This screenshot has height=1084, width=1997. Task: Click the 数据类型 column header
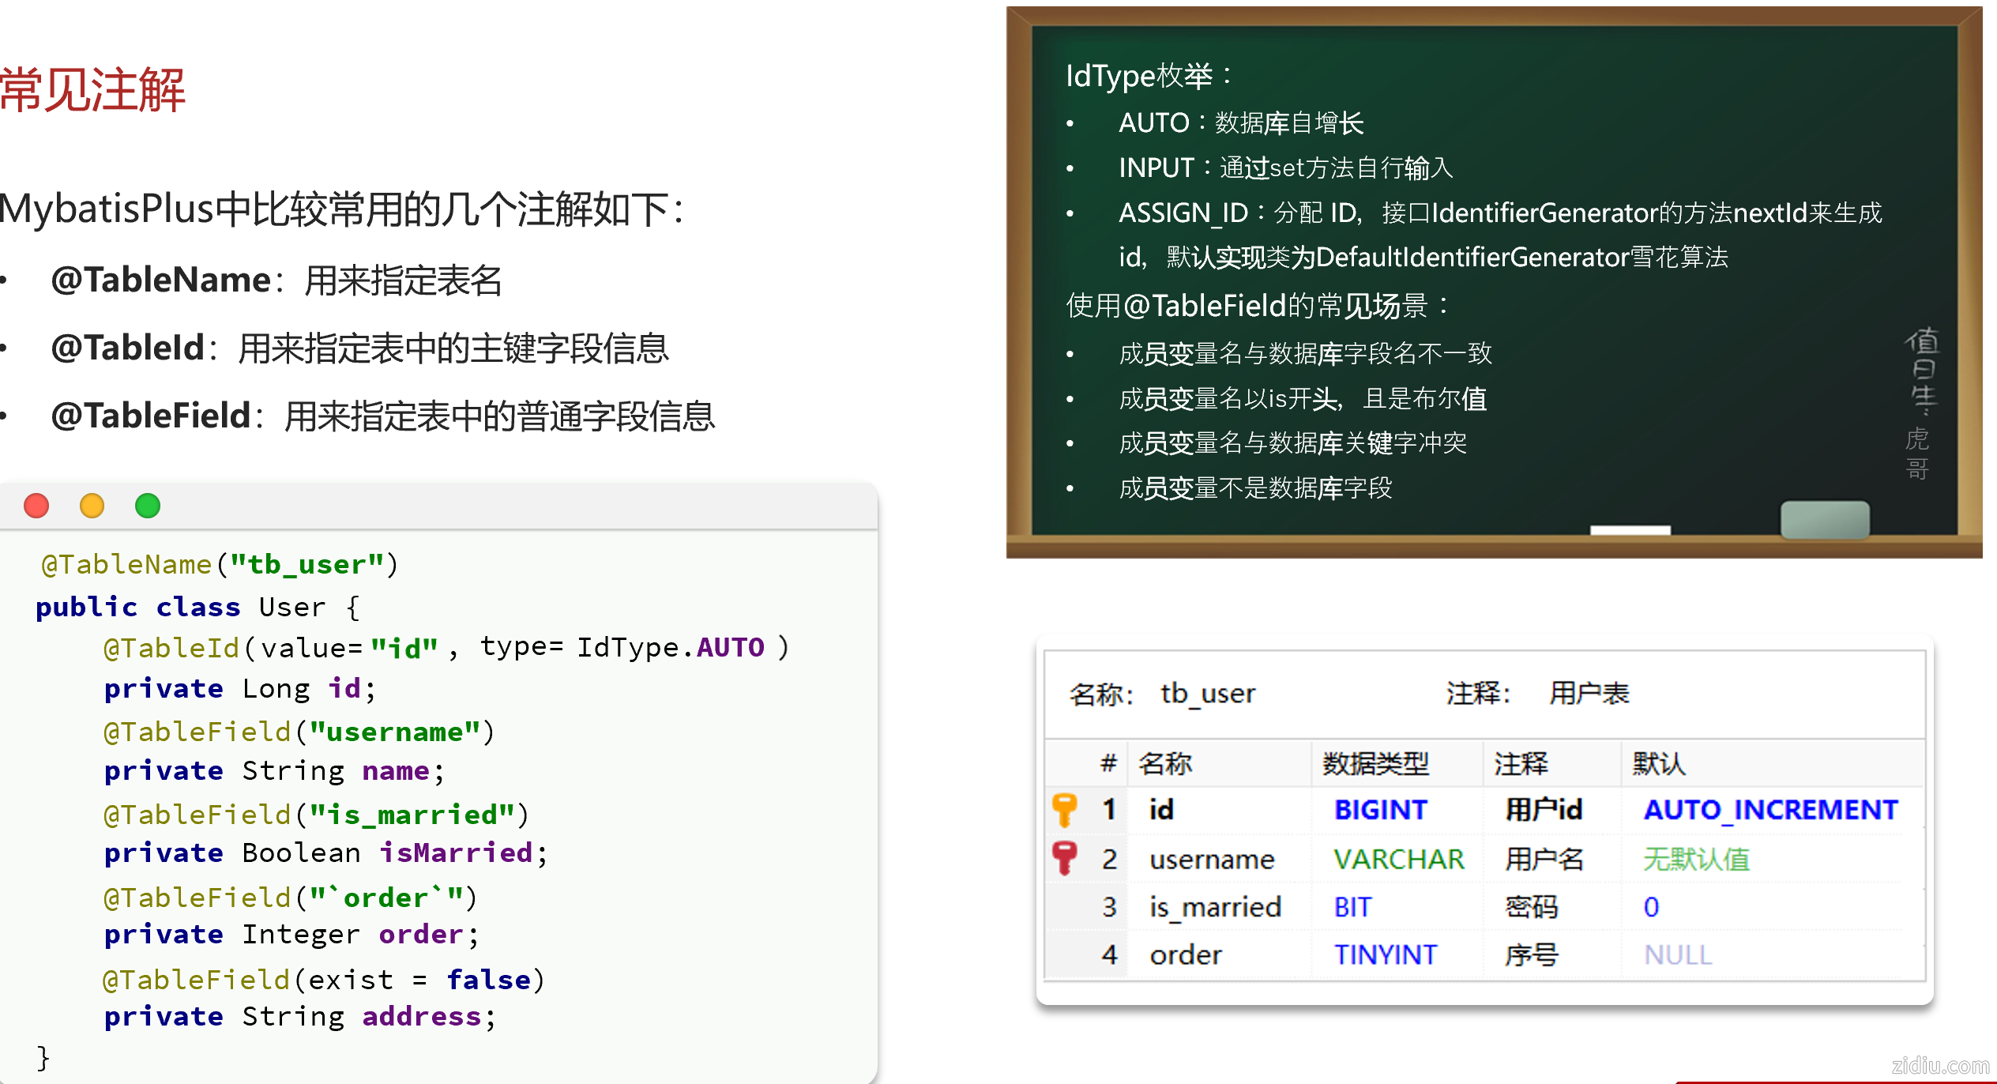1375,763
